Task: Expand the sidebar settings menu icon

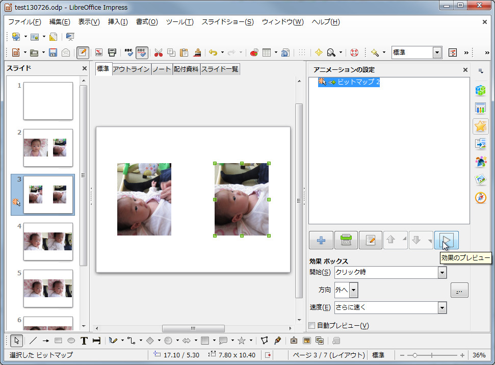Action: (481, 71)
